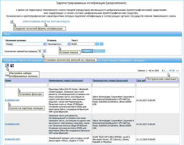
Task: Open record link BY000 000 0072
Action: (x=13, y=139)
